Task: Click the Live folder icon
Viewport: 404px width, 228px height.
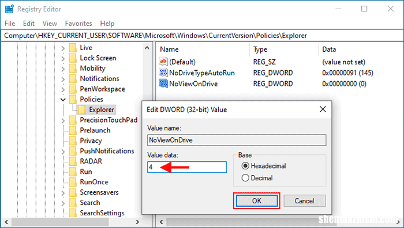Action: coord(73,48)
